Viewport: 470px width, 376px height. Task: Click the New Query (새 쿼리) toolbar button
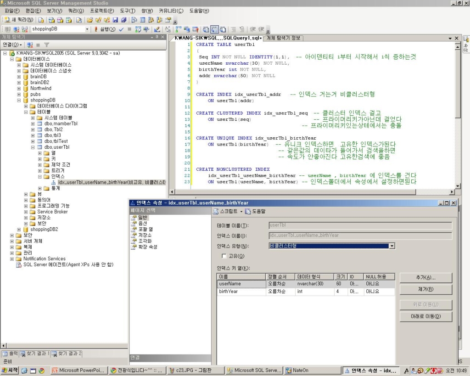pyautogui.click(x=19, y=20)
